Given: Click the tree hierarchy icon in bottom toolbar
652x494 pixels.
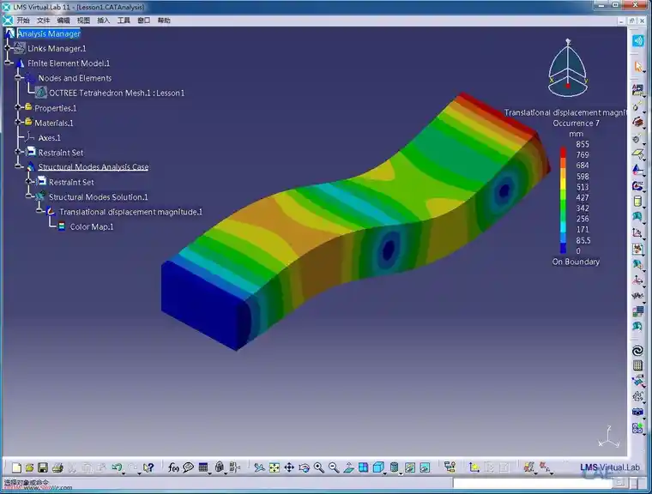Looking at the screenshot, I should click(x=450, y=467).
